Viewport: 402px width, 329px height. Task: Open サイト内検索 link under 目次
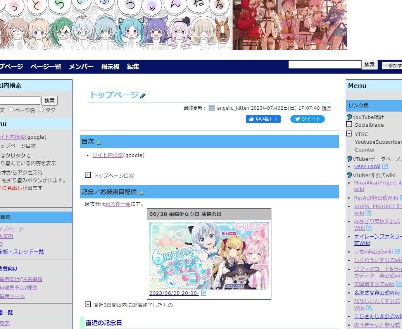(108, 155)
